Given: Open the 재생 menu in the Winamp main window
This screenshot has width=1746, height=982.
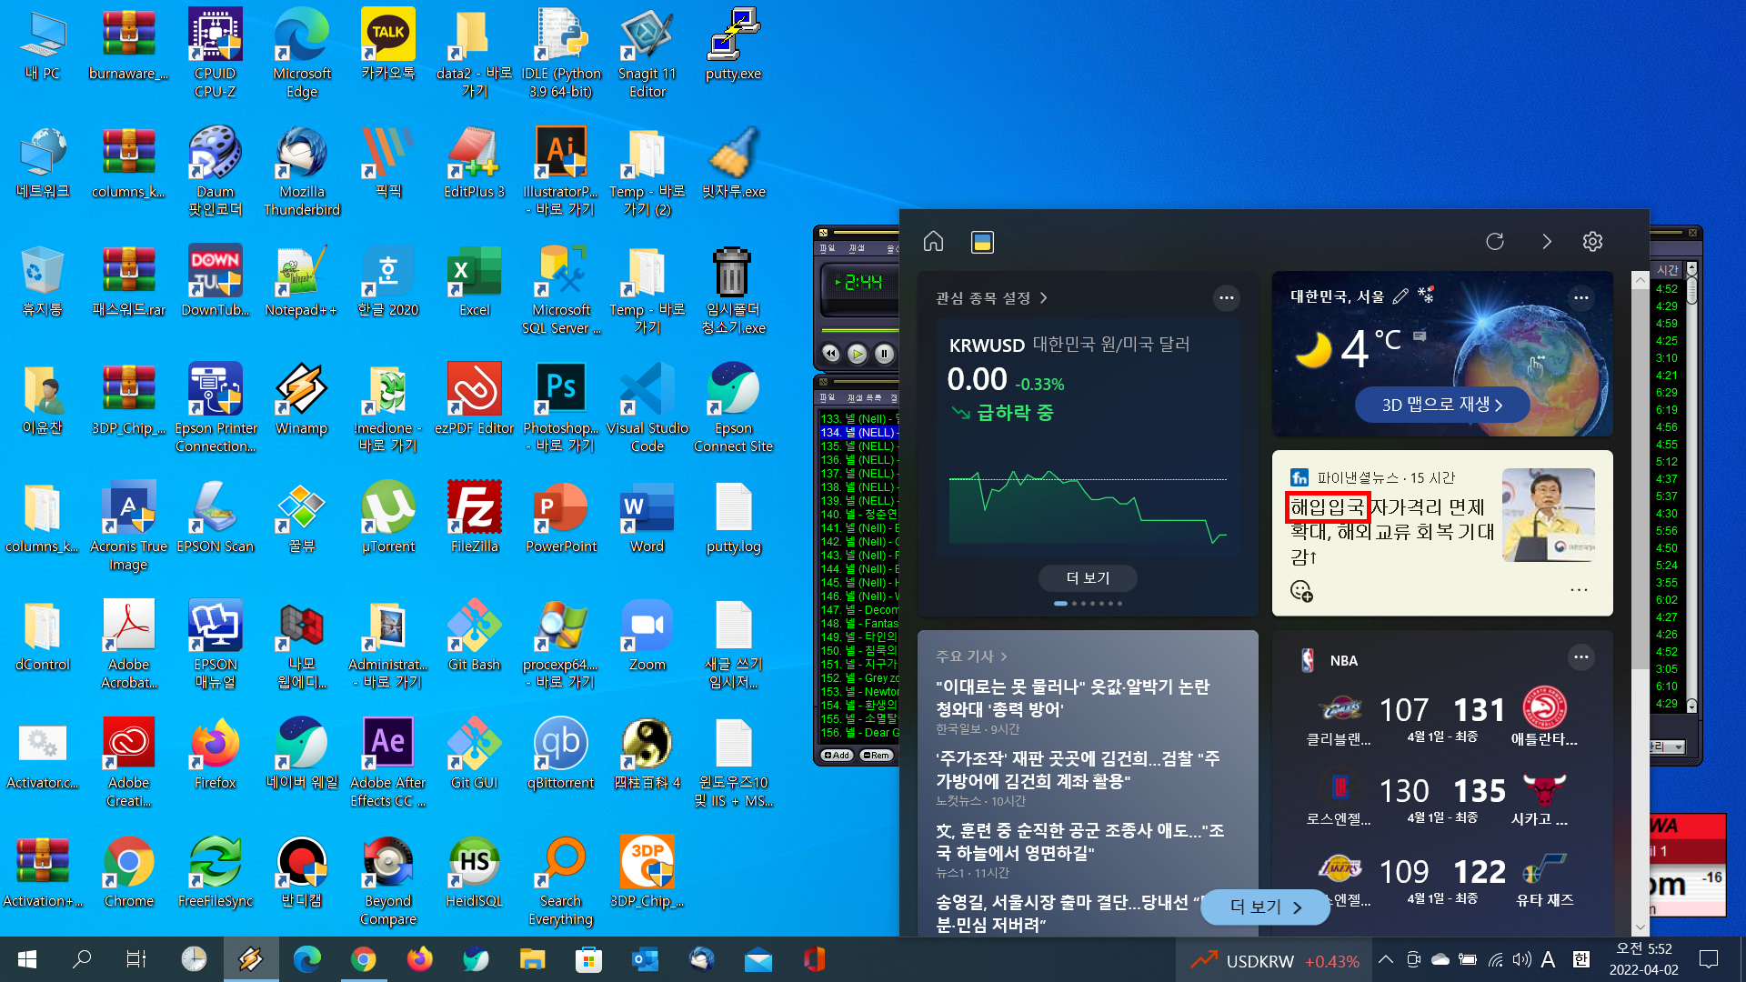Looking at the screenshot, I should click(857, 248).
